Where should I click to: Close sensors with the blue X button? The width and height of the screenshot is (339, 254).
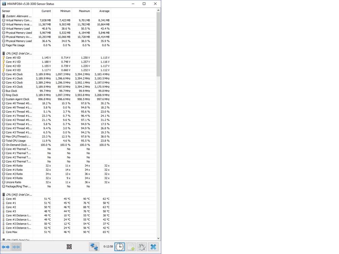coord(154,247)
